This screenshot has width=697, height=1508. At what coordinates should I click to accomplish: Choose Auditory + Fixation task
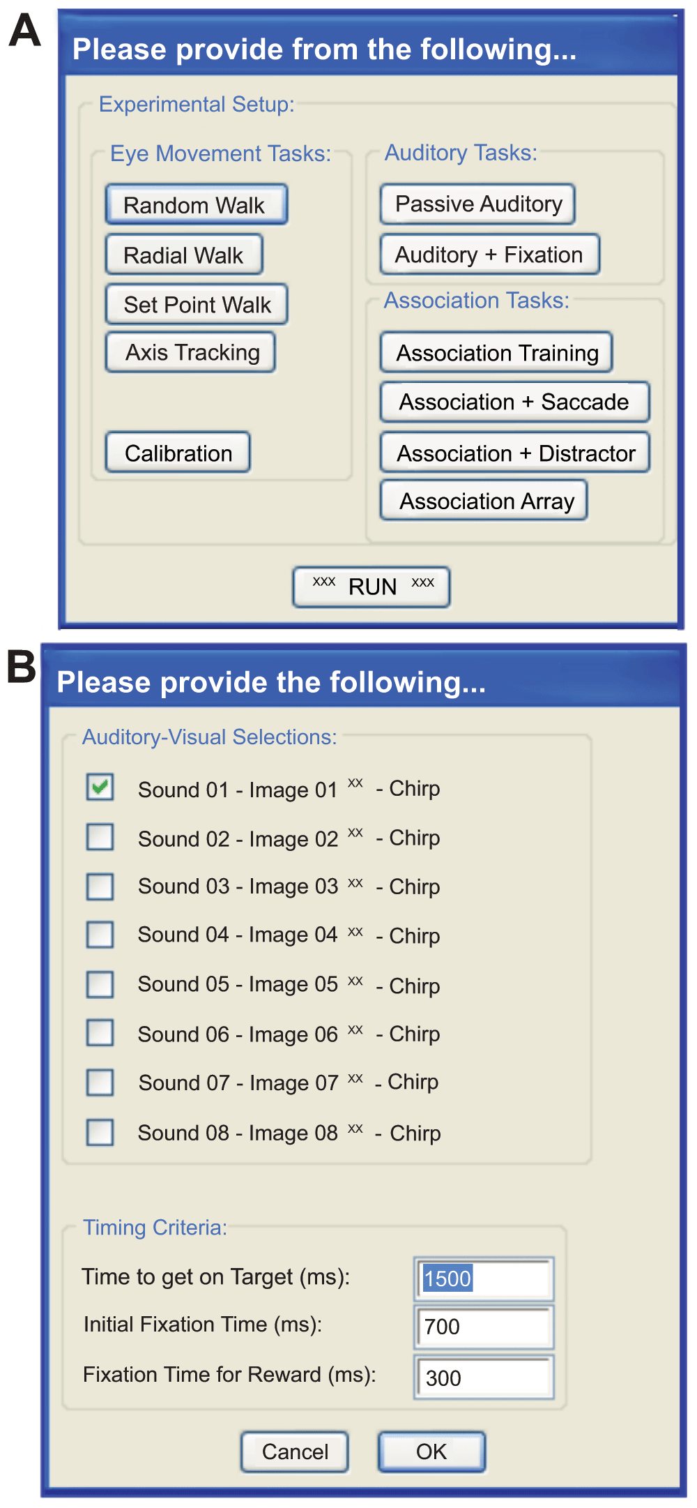(x=489, y=255)
